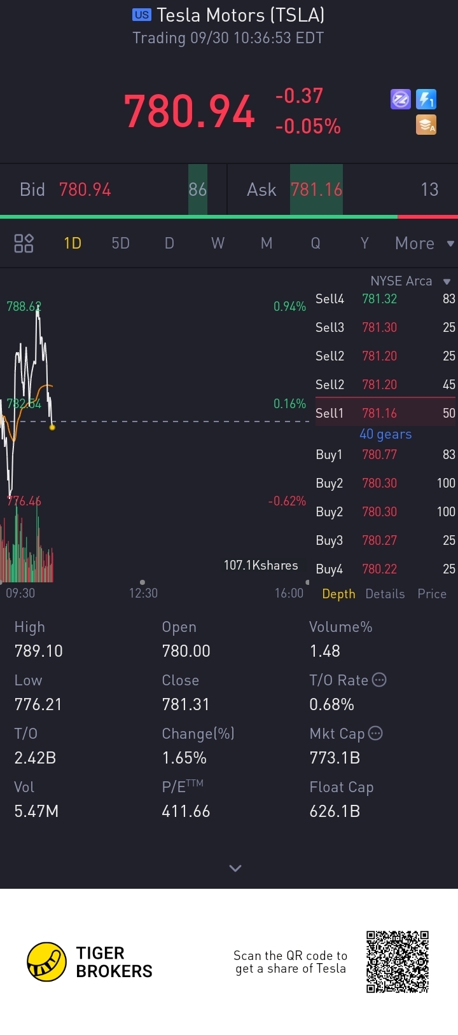Click the Mkt Cap info icon
The width and height of the screenshot is (458, 1035).
click(x=375, y=733)
